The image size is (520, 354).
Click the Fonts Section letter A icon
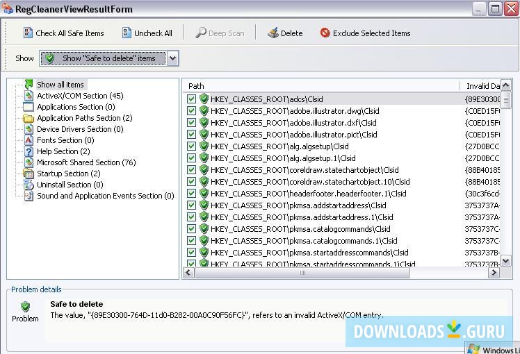pyautogui.click(x=29, y=140)
